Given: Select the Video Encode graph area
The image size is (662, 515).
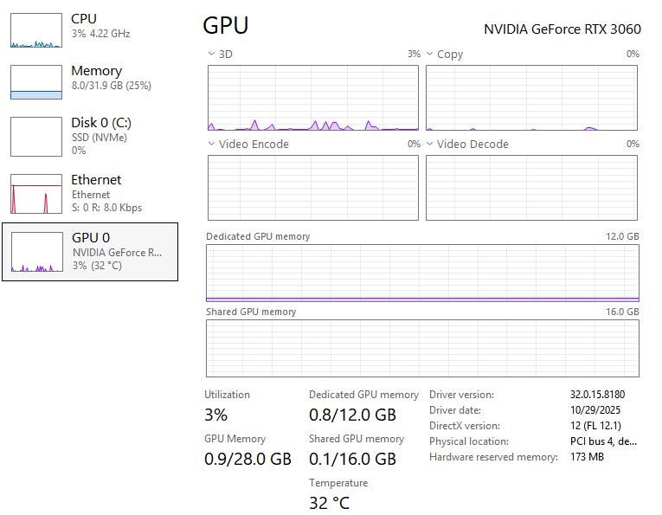Looking at the screenshot, I should pos(313,188).
